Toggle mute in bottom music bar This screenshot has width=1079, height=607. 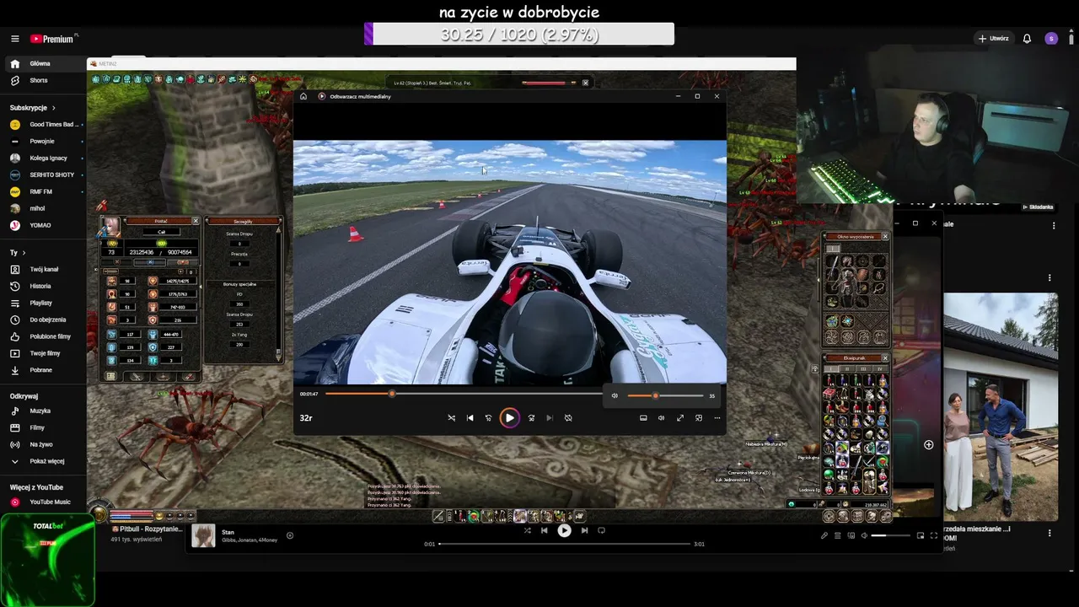[864, 535]
